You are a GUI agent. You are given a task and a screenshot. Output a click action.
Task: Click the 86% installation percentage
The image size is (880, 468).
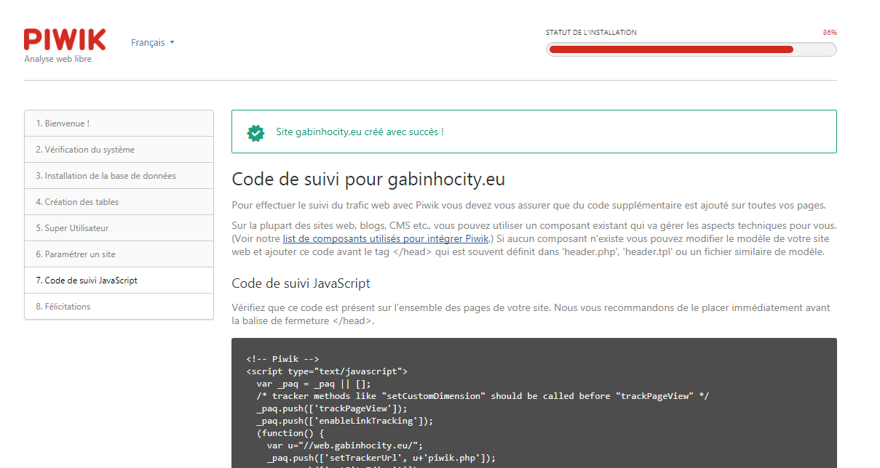[x=830, y=33]
